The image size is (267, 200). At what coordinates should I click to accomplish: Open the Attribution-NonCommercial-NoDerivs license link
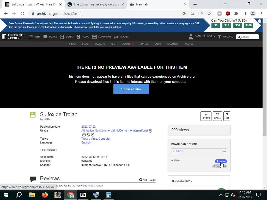pyautogui.click(x=114, y=131)
